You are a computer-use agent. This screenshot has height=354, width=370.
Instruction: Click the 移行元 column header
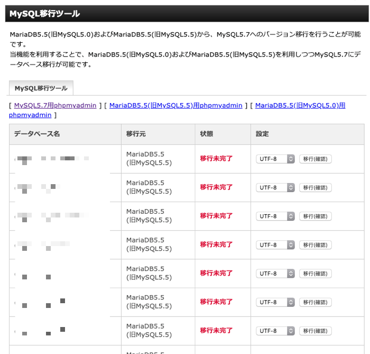click(x=158, y=134)
